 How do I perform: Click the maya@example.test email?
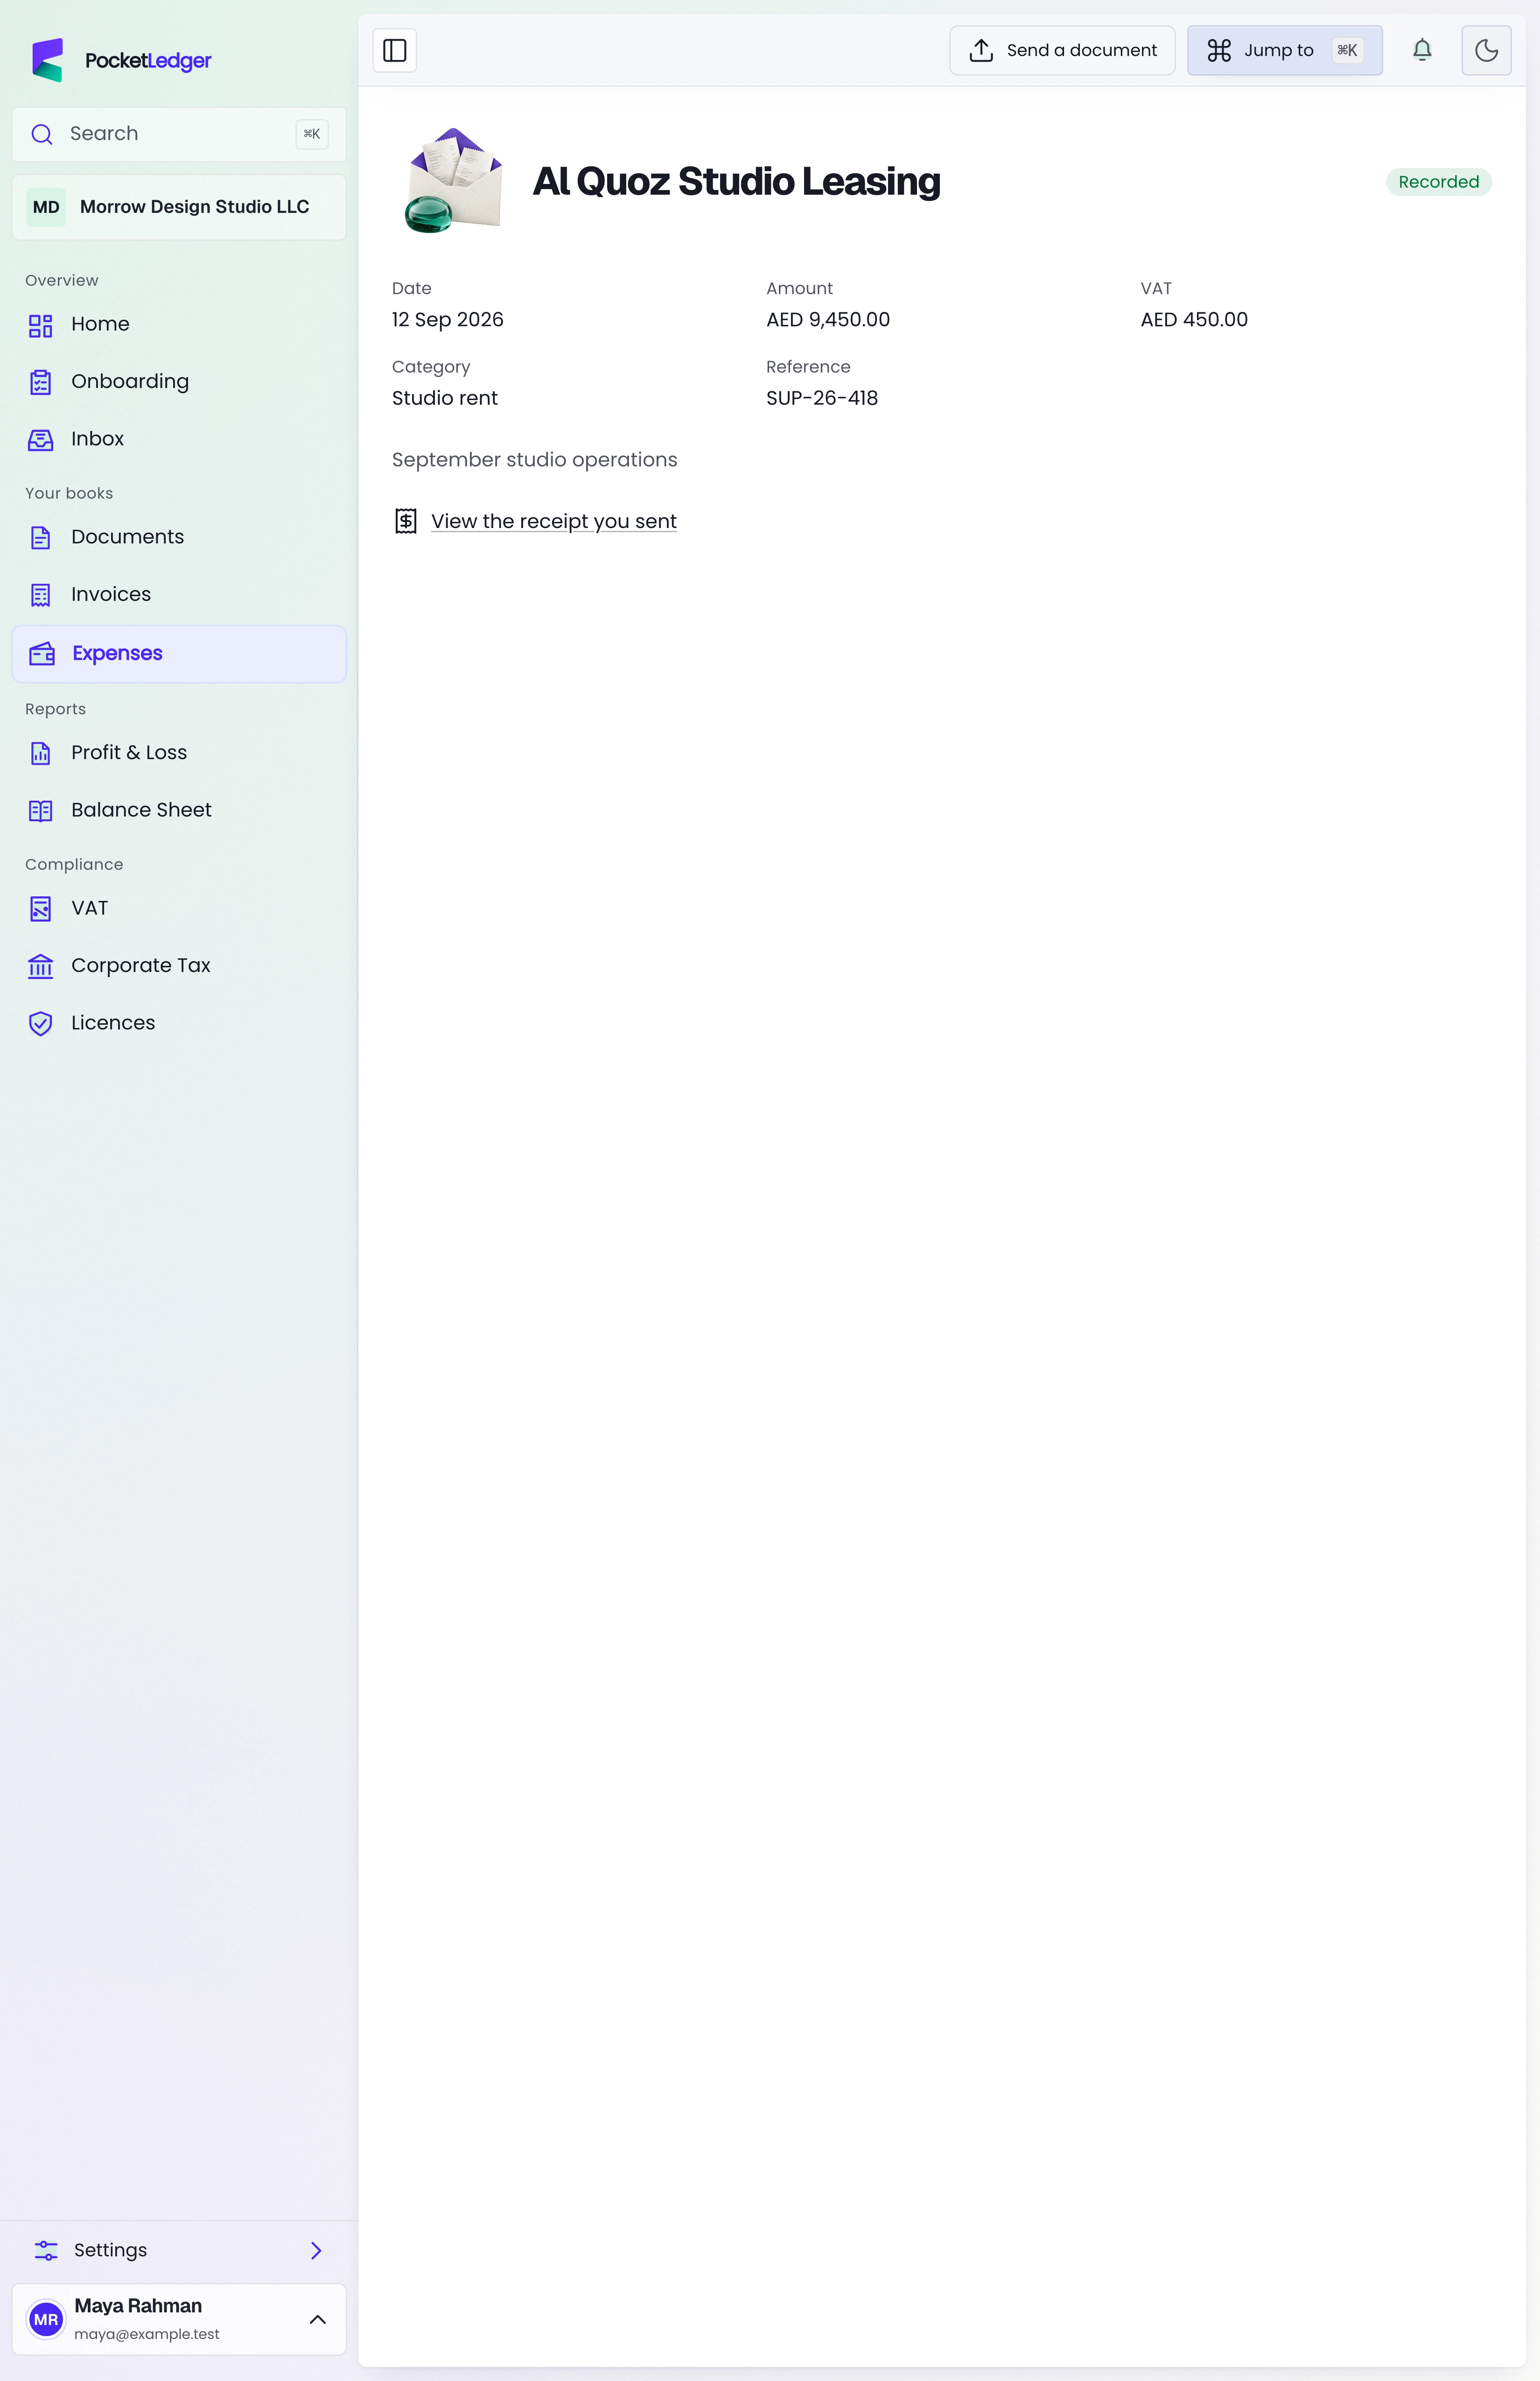pos(147,2335)
